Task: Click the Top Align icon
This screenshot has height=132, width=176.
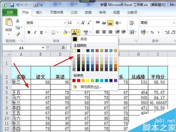Action: tap(98, 23)
